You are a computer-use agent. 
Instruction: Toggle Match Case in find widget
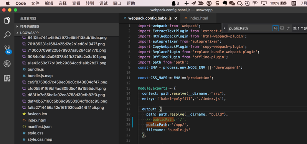click(276, 28)
